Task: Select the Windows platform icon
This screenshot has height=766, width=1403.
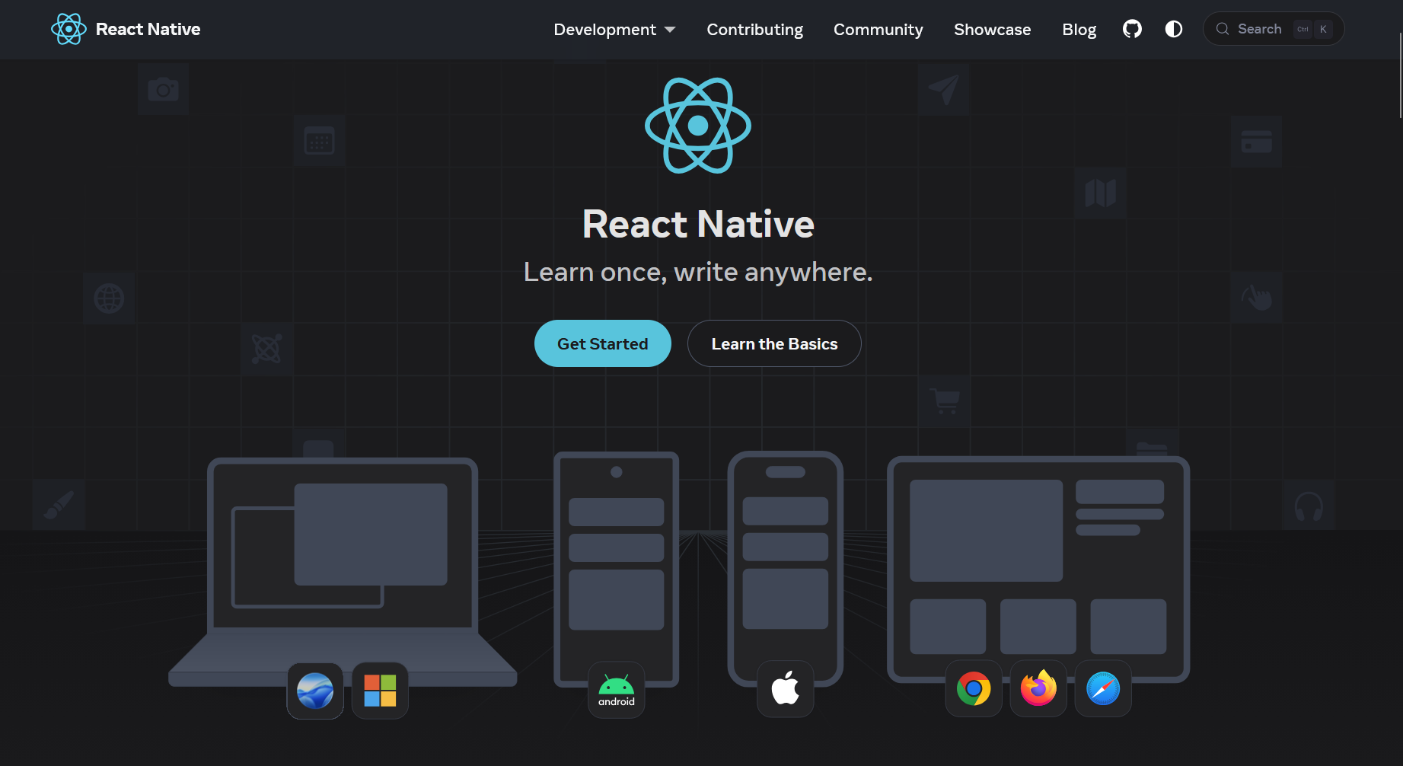Action: (380, 690)
